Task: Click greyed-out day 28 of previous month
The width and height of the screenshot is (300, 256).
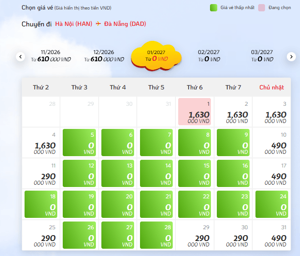Action: 41,112
